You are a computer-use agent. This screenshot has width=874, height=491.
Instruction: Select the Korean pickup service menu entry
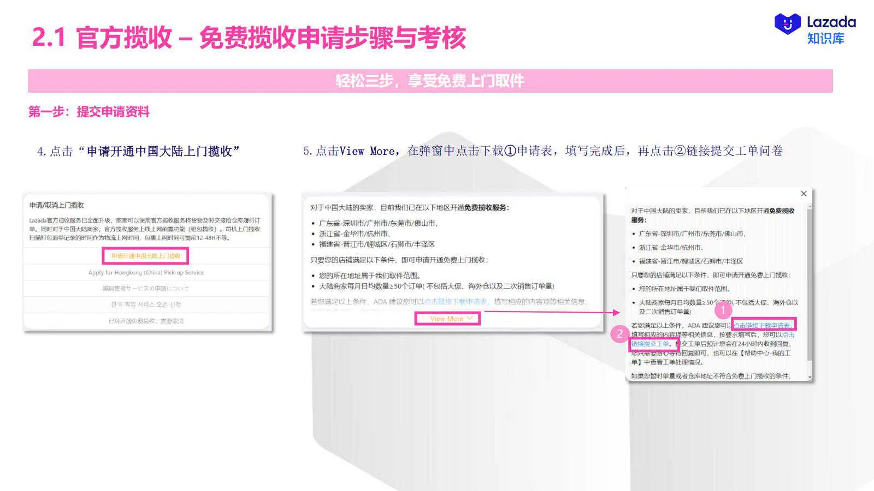pos(146,303)
